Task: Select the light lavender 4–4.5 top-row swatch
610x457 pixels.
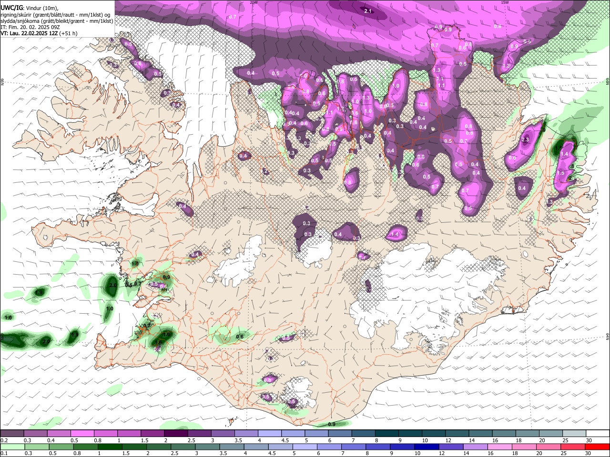Action: tap(270, 434)
